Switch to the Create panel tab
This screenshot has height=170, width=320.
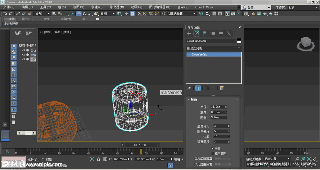(x=189, y=33)
